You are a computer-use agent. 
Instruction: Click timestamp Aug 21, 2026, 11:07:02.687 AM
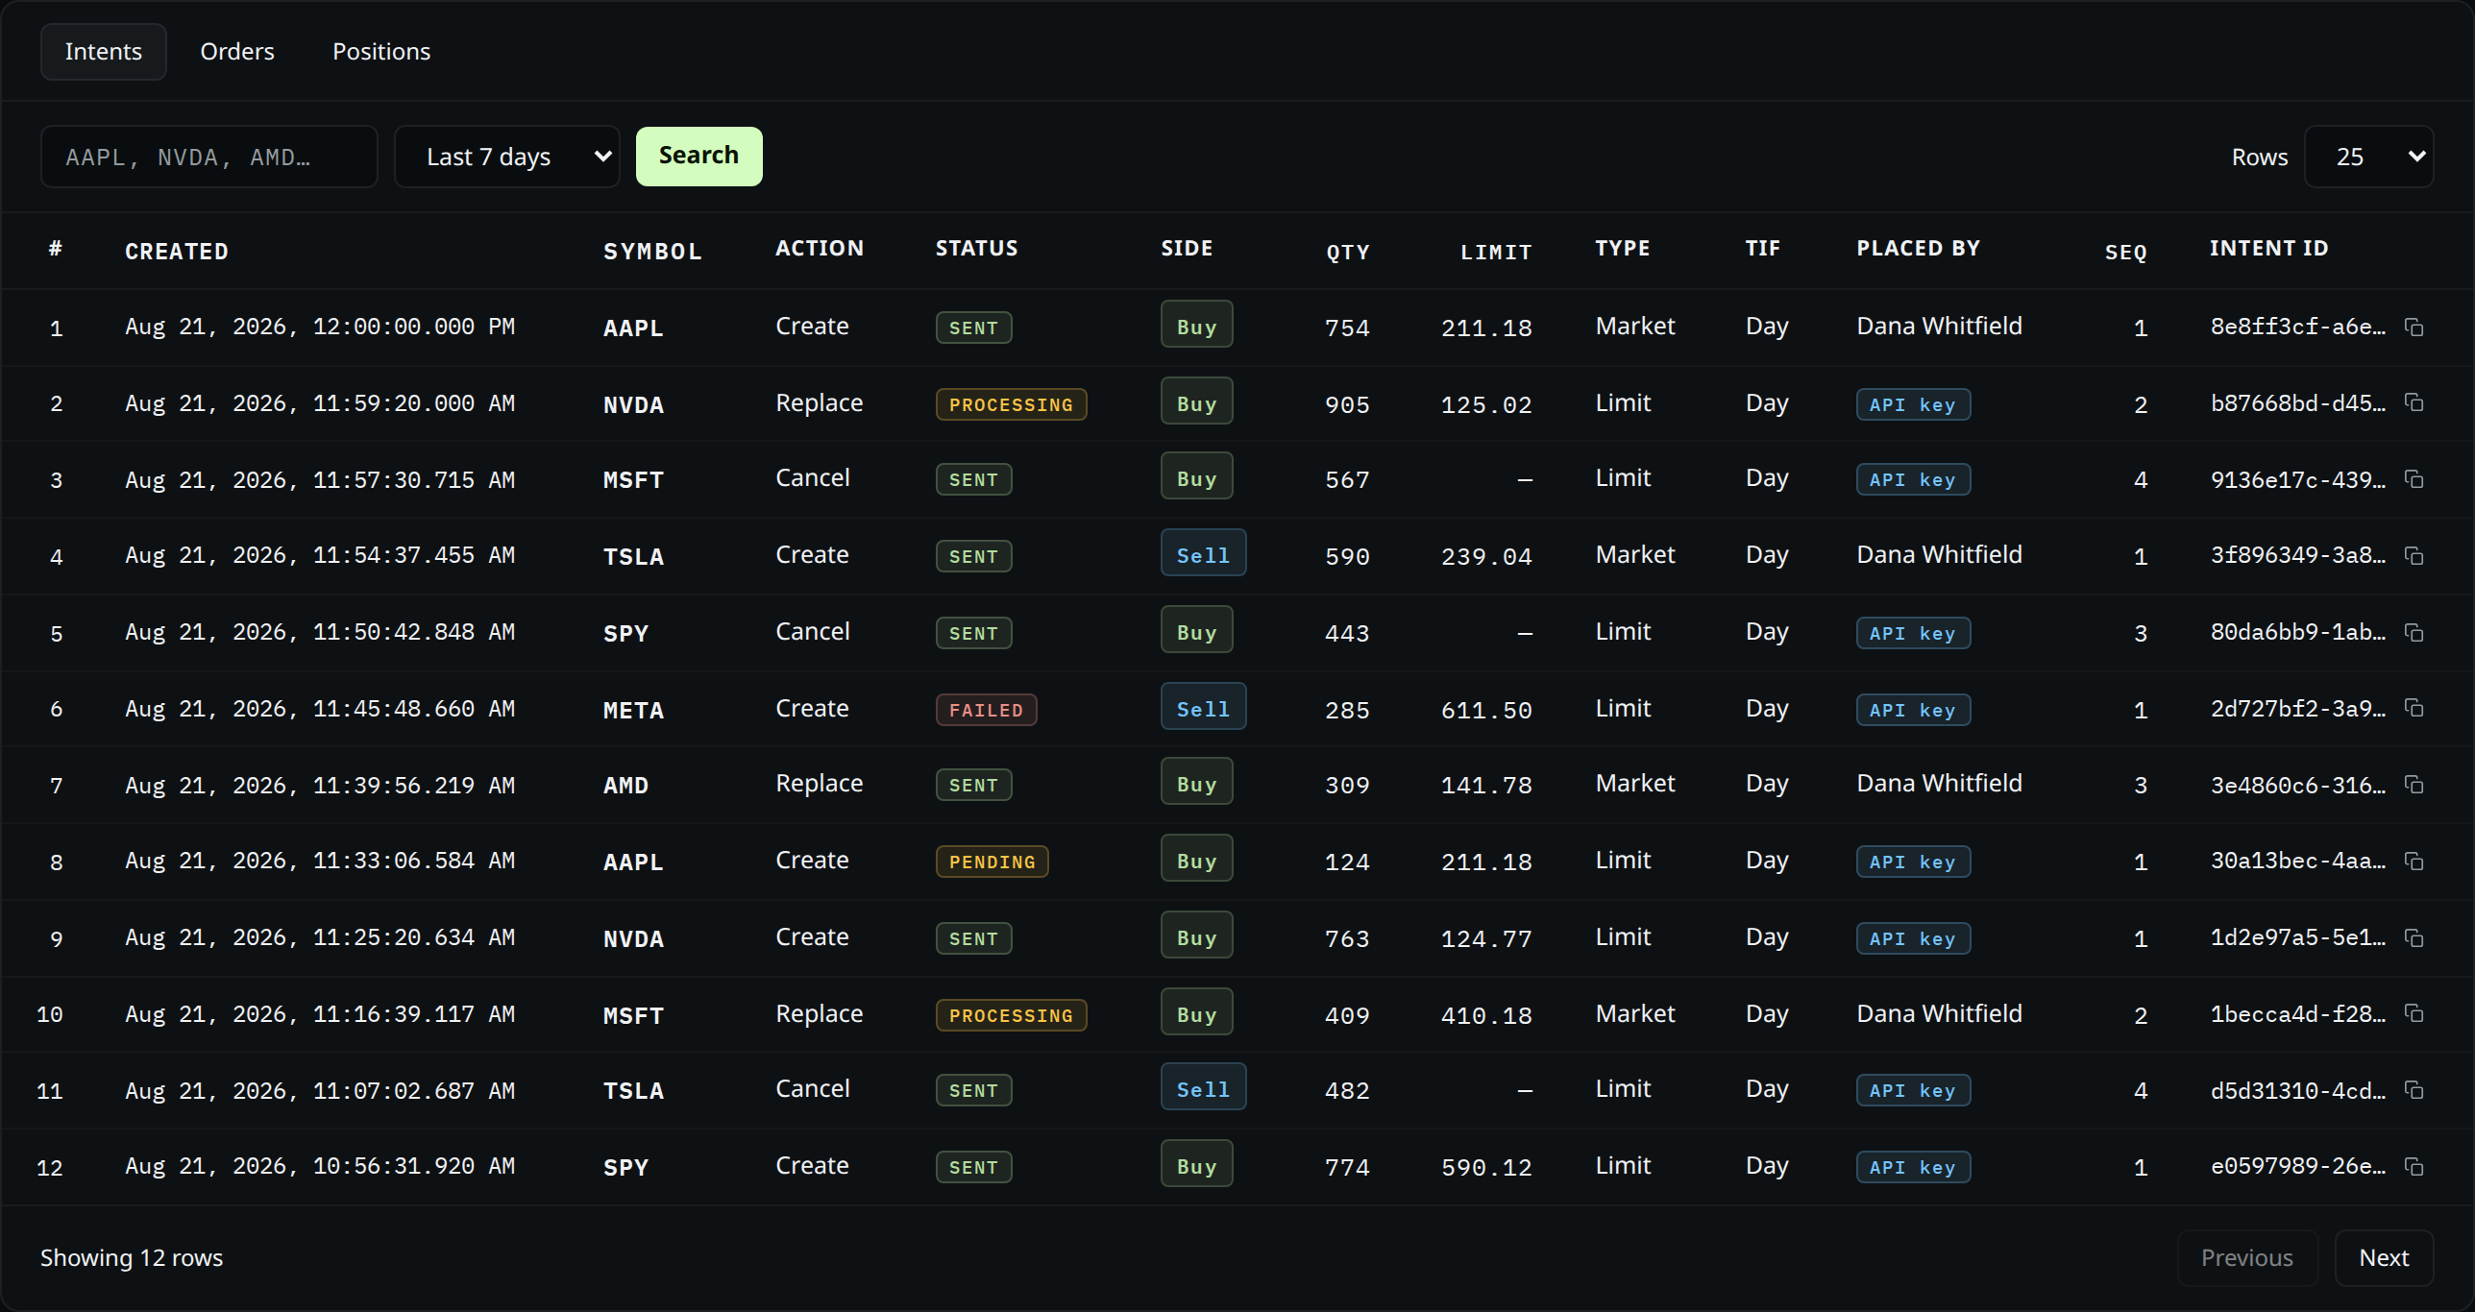(320, 1090)
